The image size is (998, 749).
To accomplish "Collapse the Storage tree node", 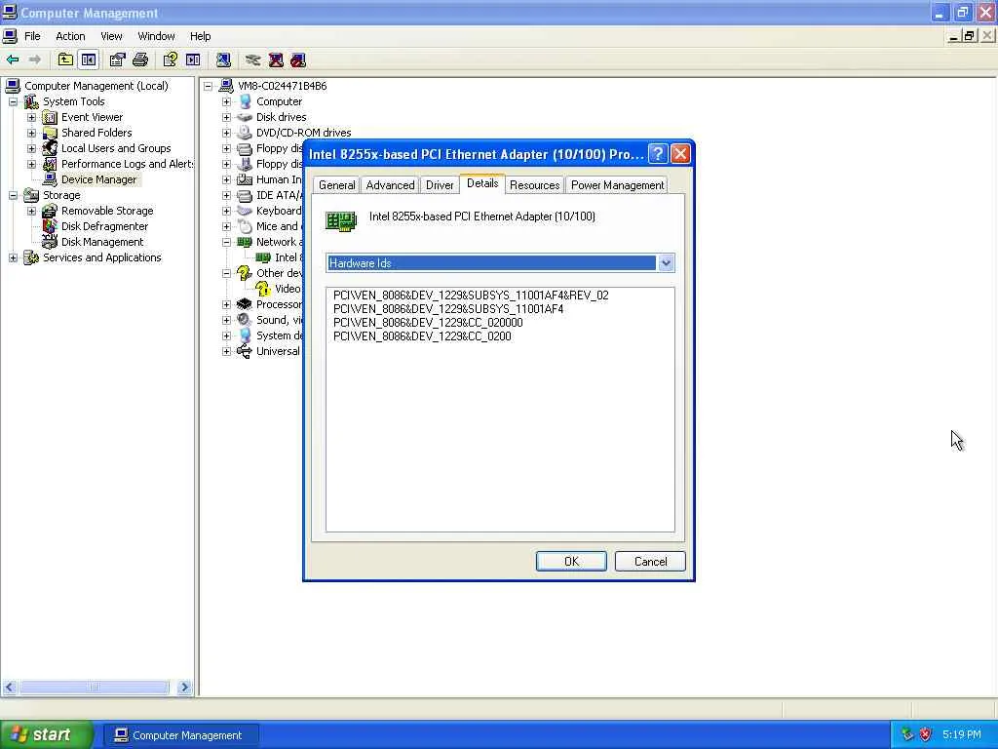I will pyautogui.click(x=14, y=195).
